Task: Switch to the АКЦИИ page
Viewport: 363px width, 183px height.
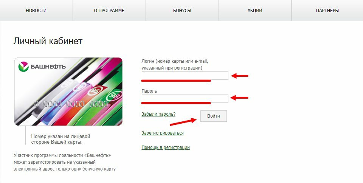Action: click(x=255, y=11)
